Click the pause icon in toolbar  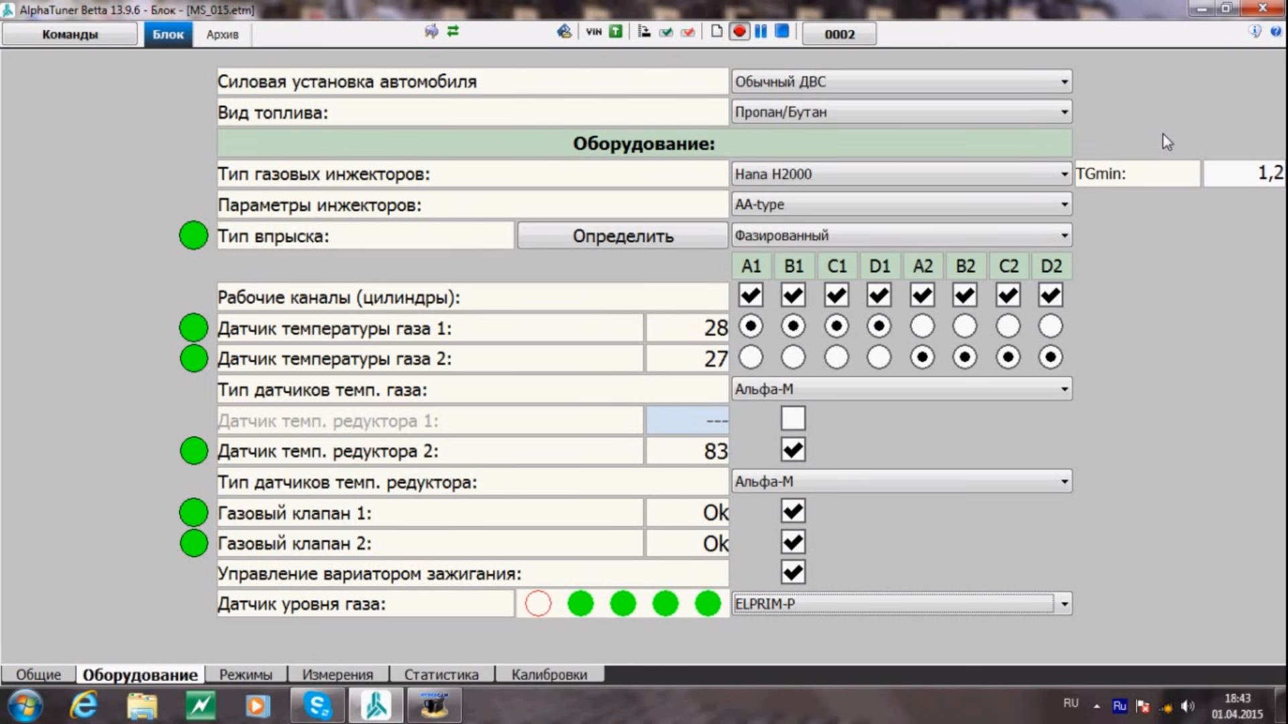(761, 32)
